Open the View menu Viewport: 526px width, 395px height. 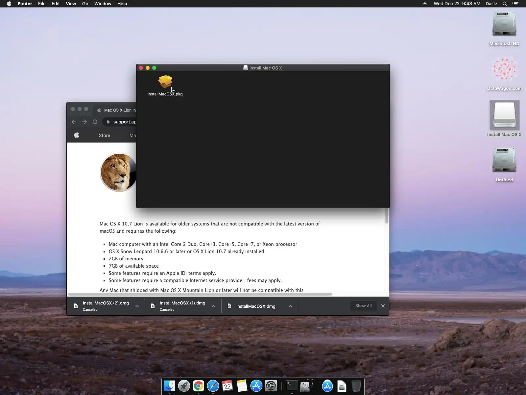coord(71,4)
